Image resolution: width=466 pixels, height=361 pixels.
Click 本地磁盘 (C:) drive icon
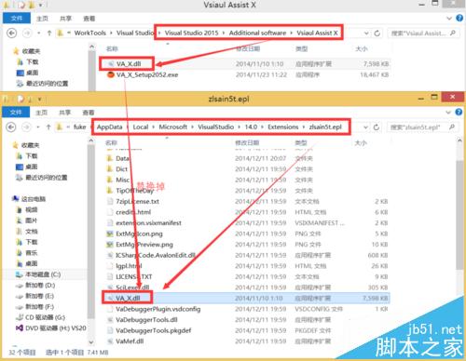20,274
